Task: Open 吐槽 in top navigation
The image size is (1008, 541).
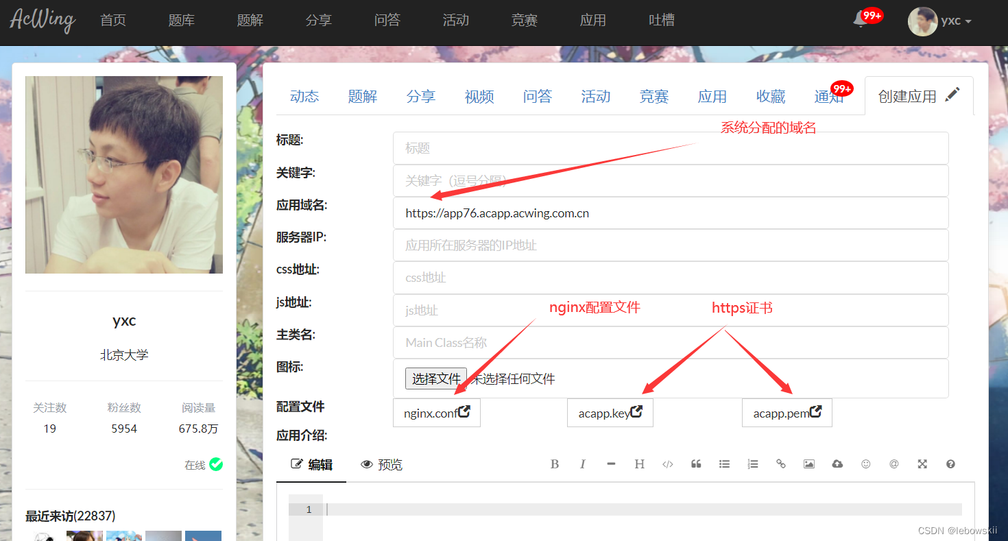Action: pos(662,21)
